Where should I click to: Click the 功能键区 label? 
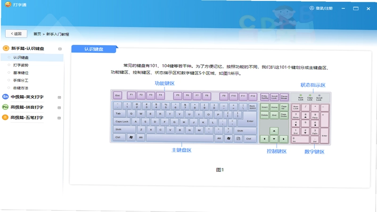pyautogui.click(x=164, y=83)
